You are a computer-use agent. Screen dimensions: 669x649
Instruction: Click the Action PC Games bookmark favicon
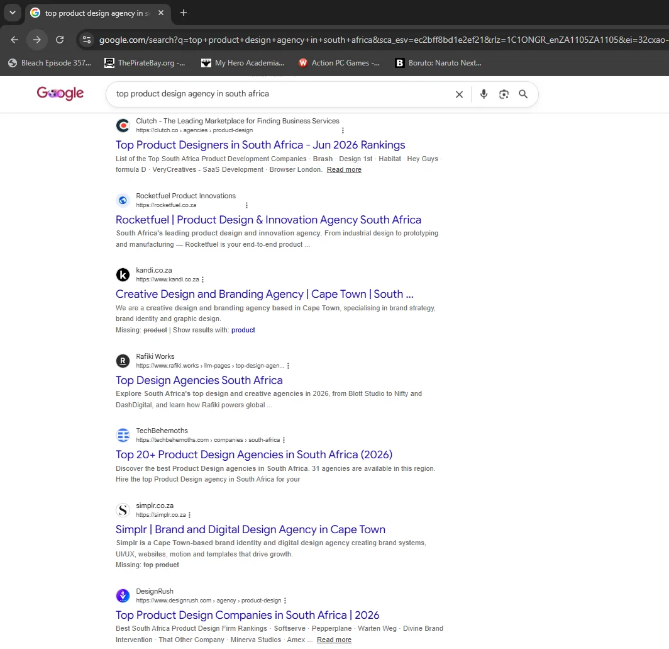coord(303,63)
